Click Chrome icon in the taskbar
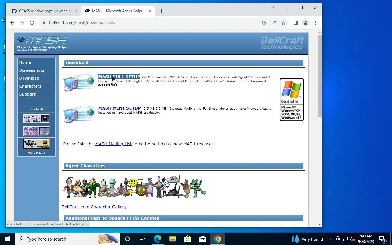The image size is (392, 245). (x=218, y=239)
